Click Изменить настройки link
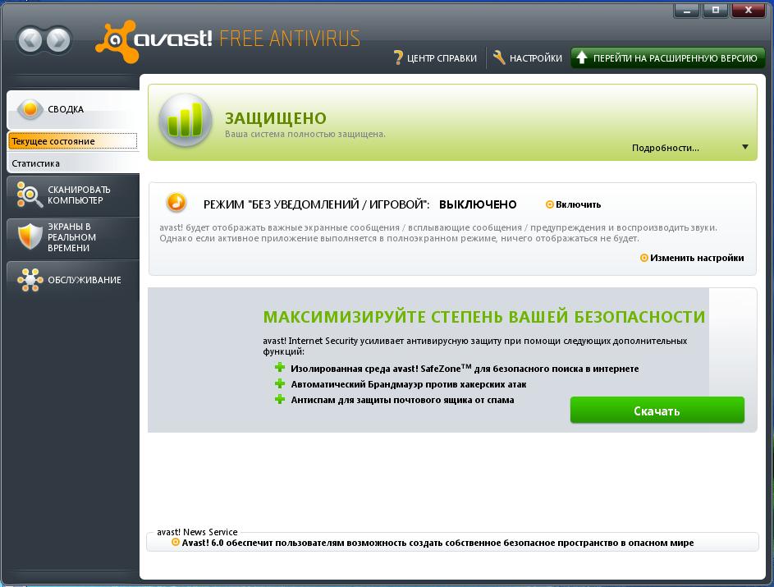Viewport: 774px width, 587px height. pos(692,258)
